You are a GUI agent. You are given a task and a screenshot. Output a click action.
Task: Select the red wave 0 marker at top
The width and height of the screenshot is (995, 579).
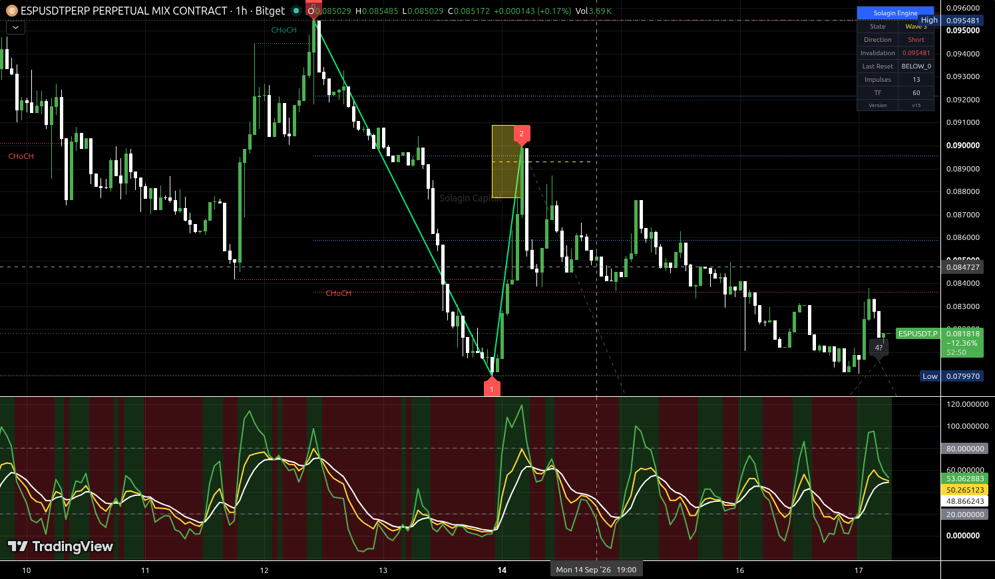(314, 9)
